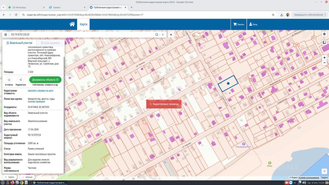Click the Яндекс logo on the map

[x=324, y=178]
